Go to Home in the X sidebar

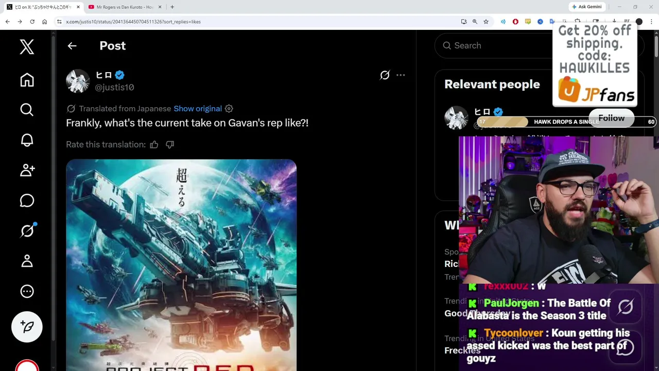(27, 80)
